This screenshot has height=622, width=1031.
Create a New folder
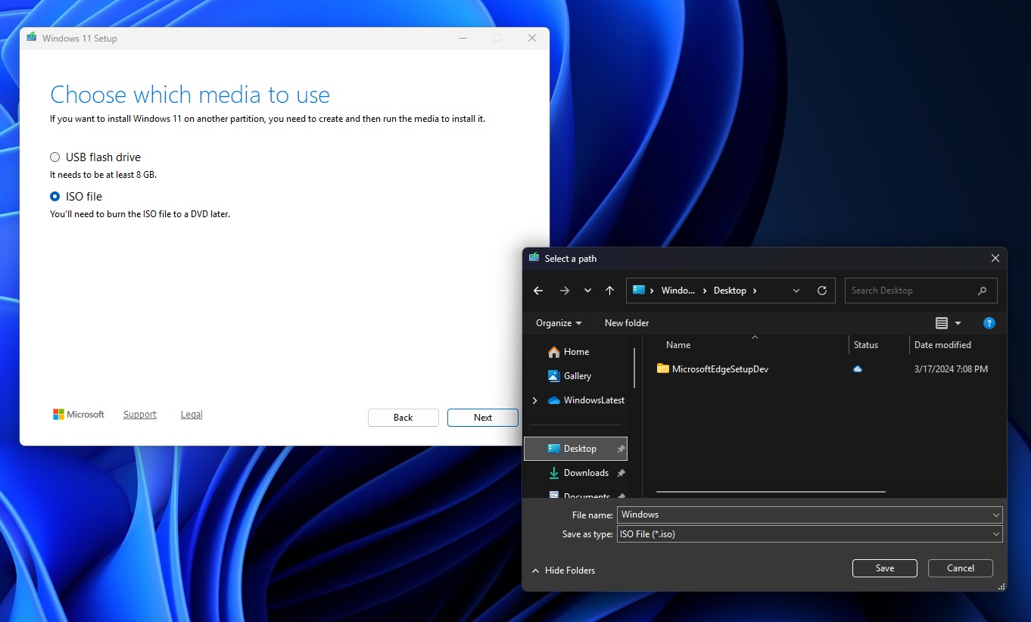pyautogui.click(x=626, y=323)
